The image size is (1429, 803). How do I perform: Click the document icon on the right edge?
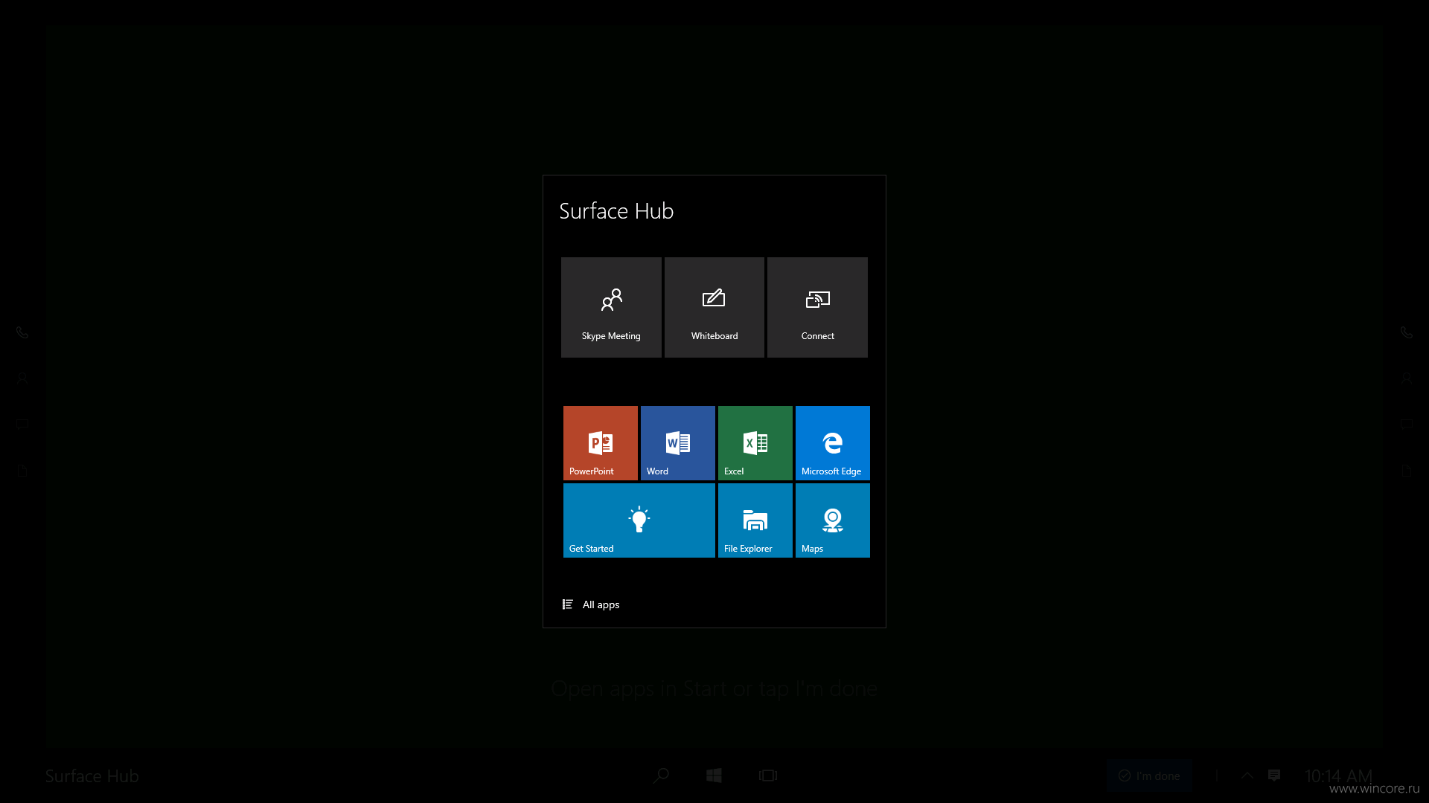1407,471
